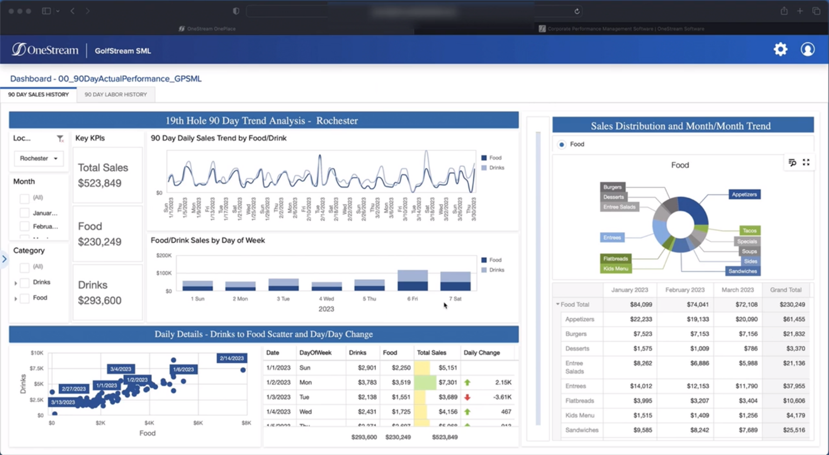Switch to 90 Day Labor History tab
The width and height of the screenshot is (829, 455).
point(116,94)
